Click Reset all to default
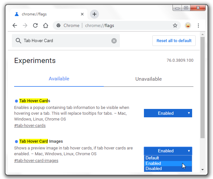The width and height of the screenshot is (213, 179). tap(174, 40)
